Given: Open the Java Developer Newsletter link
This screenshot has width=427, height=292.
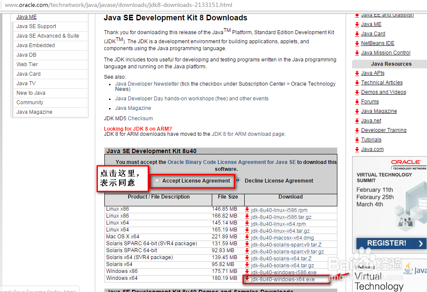Looking at the screenshot, I should pos(147,84).
